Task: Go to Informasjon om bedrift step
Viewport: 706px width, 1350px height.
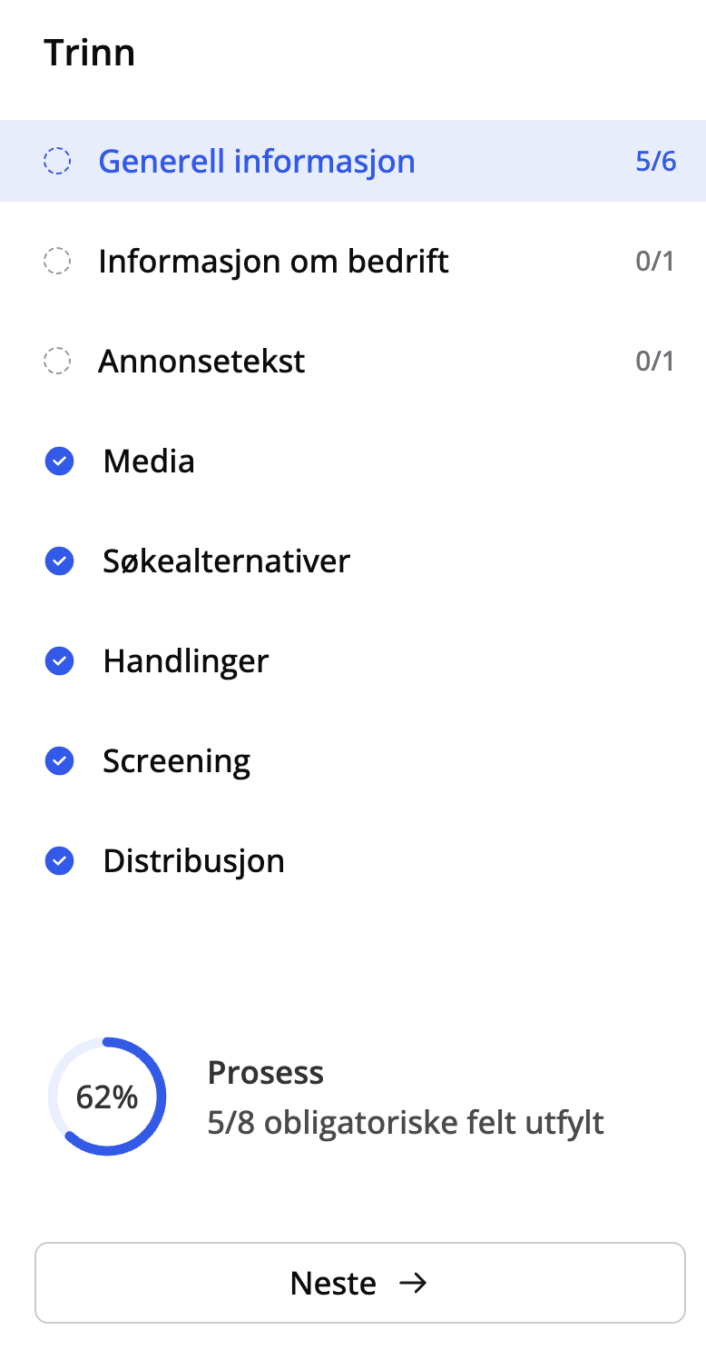Action: [x=273, y=262]
